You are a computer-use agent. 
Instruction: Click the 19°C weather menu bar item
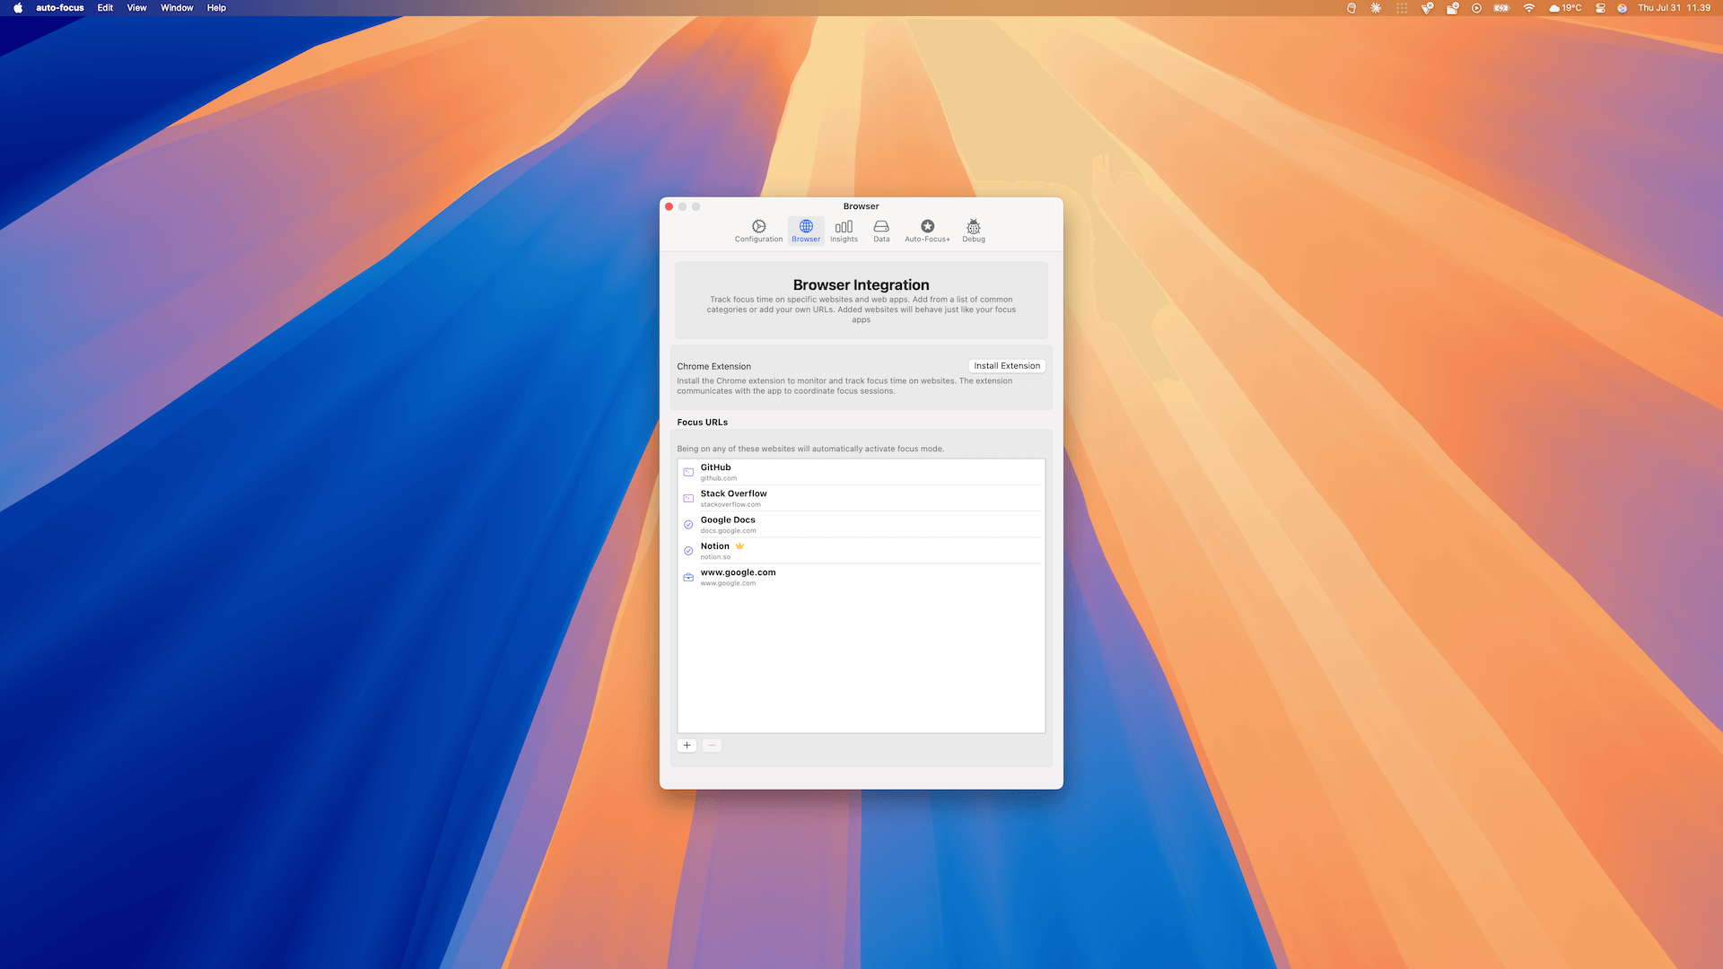point(1565,8)
